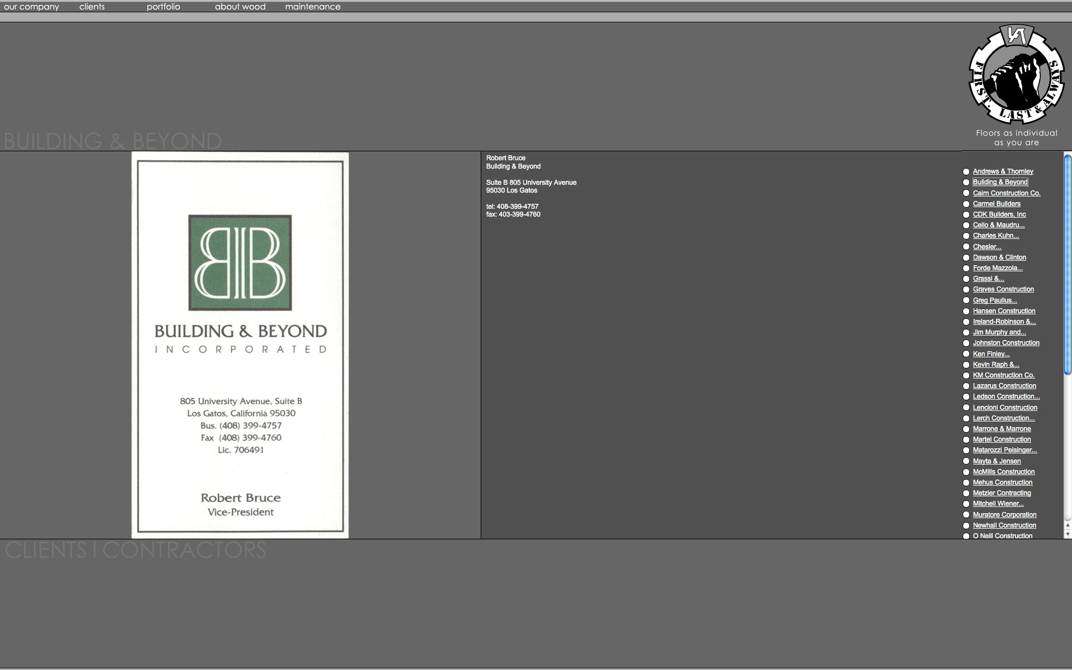The width and height of the screenshot is (1072, 670).
Task: Select the radio button for Cairn Construction Co.
Action: pyautogui.click(x=966, y=193)
